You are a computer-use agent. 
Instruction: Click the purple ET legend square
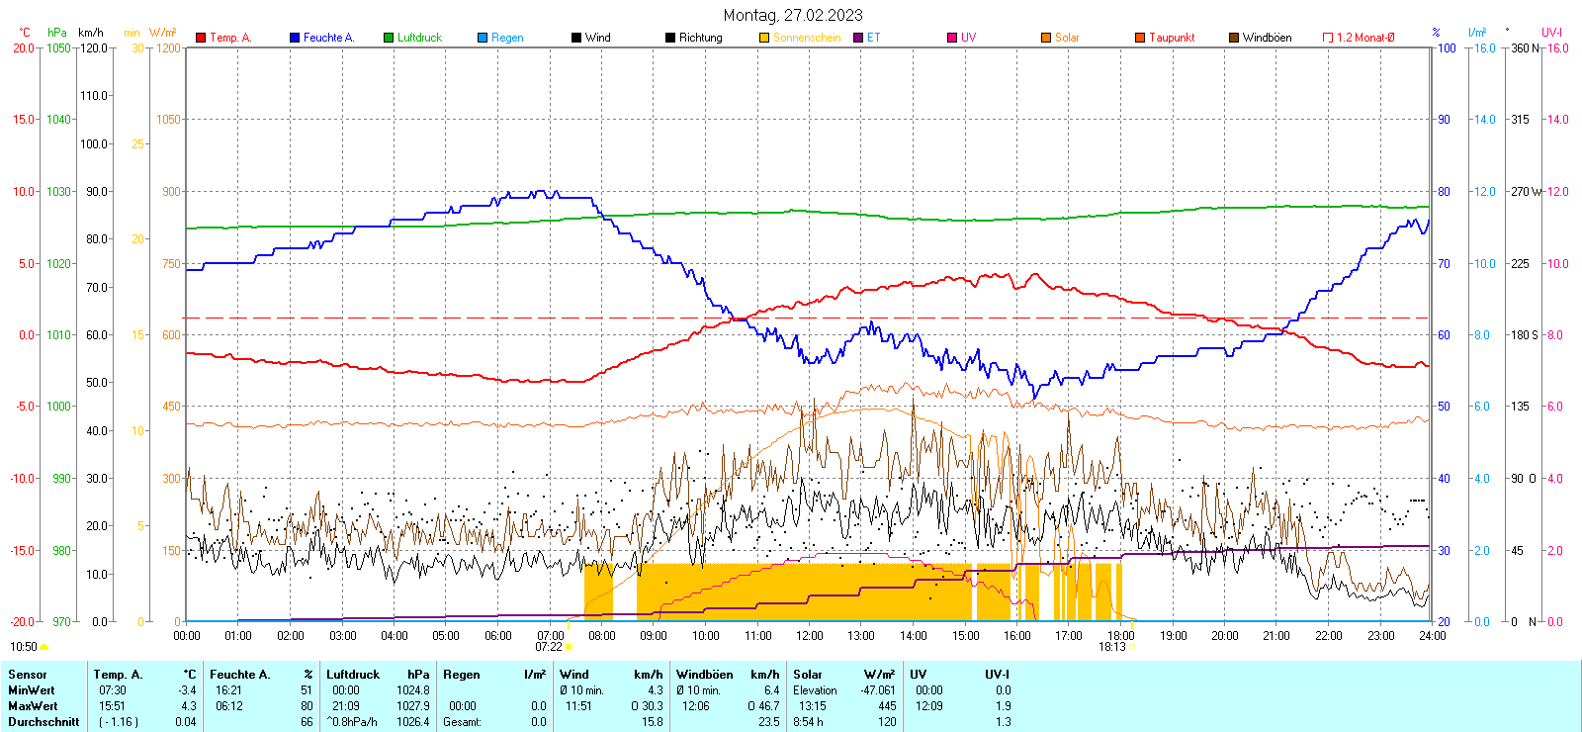[858, 38]
